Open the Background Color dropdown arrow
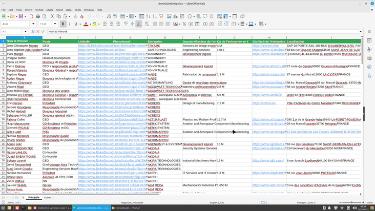Image resolution: width=375 pixels, height=211 pixels. pos(99,24)
